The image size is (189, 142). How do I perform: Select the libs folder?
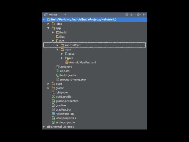62,37
